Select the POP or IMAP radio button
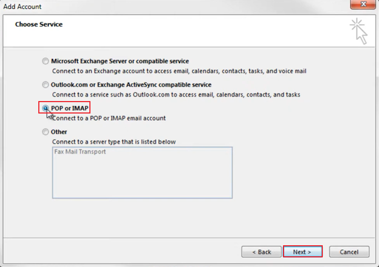 [x=45, y=108]
